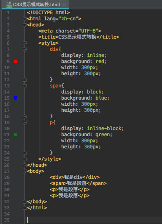Select the CSS显示模式转换.html editor tab
Image resolution: width=162 pixels, height=224 pixels.
[x=36, y=4]
